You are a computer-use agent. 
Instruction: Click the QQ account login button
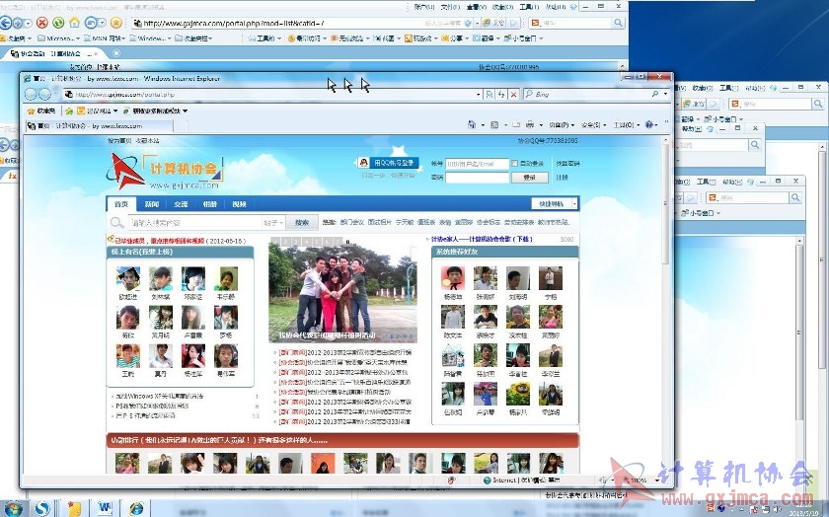pos(389,163)
